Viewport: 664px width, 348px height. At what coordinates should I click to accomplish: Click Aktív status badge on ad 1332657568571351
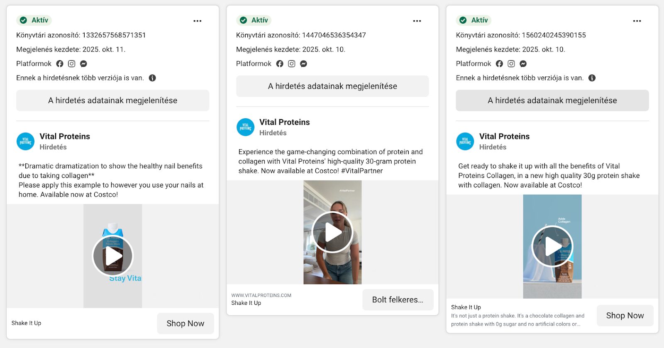pyautogui.click(x=34, y=20)
